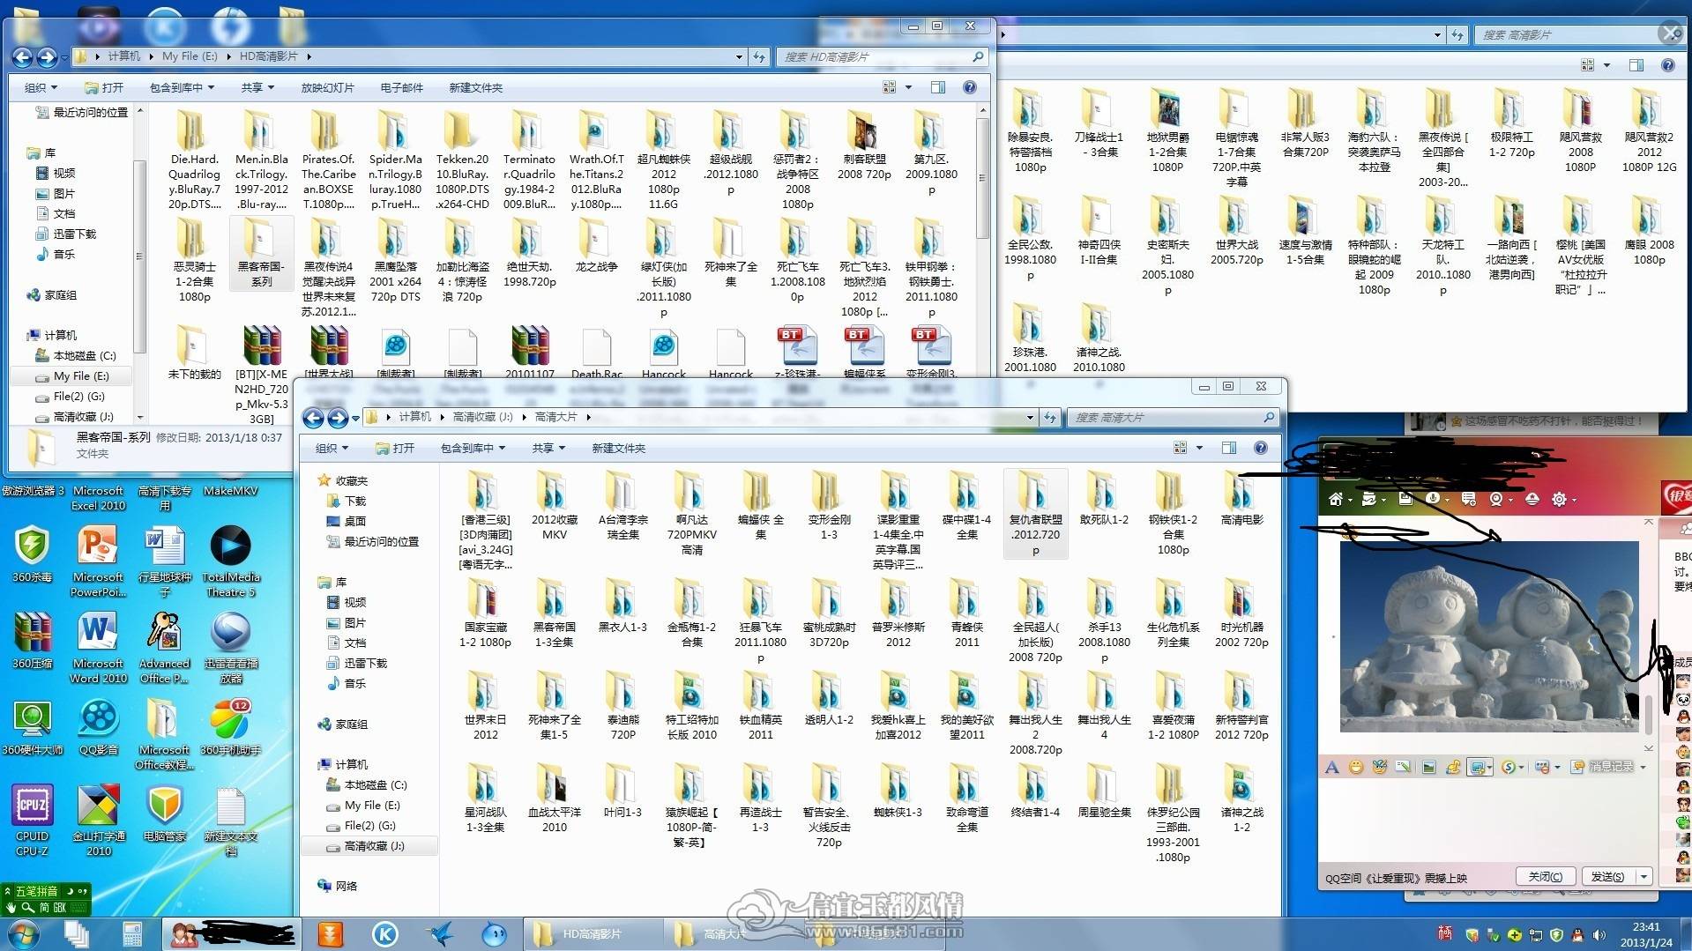
Task: Open address bar history dropdown in 高清大片 window
Action: tap(1029, 417)
